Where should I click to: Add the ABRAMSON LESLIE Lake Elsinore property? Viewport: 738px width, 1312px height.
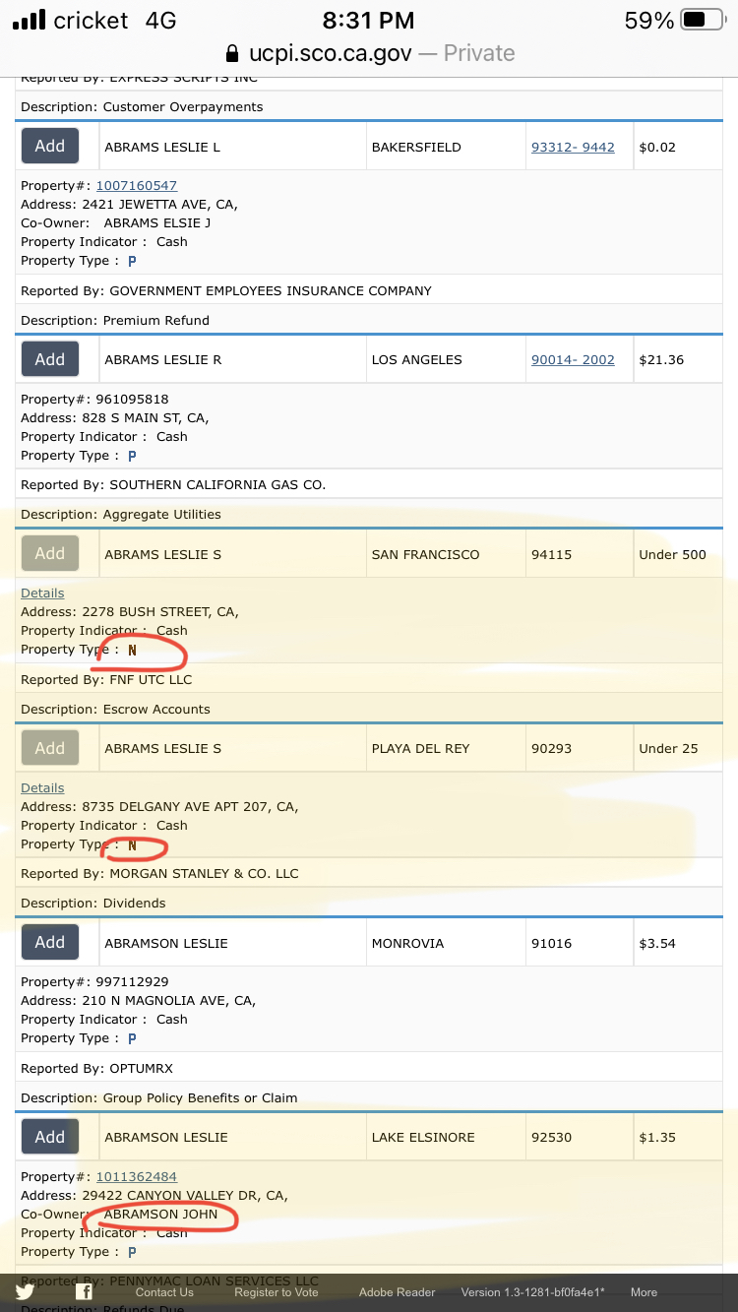coord(50,1137)
